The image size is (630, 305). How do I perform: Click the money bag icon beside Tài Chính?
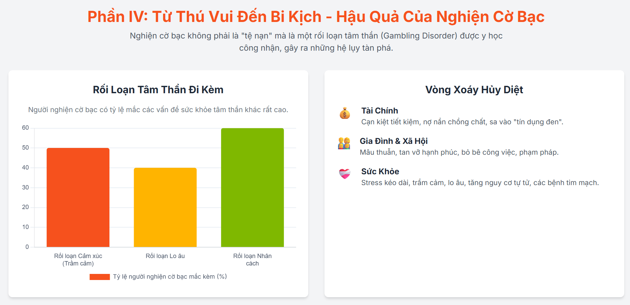point(345,113)
